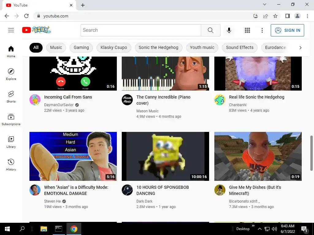Open Chanbanhi channel avatar

220,100
